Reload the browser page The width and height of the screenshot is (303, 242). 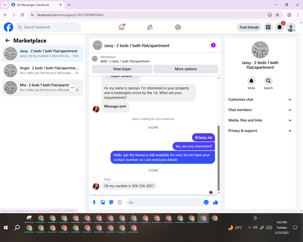tap(22, 15)
